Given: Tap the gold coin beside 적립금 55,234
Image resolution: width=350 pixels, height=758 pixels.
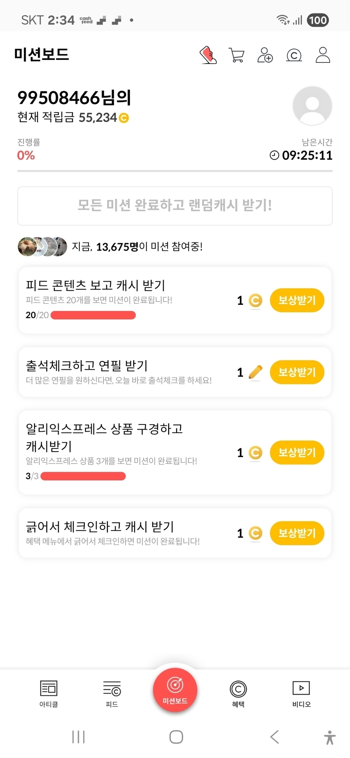Looking at the screenshot, I should tap(124, 118).
